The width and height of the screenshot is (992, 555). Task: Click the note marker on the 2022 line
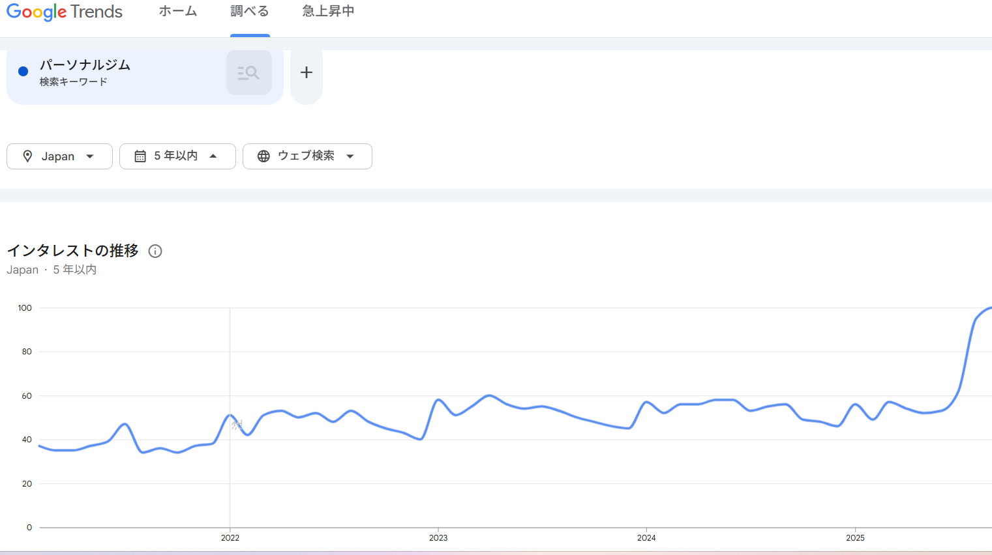click(x=237, y=425)
